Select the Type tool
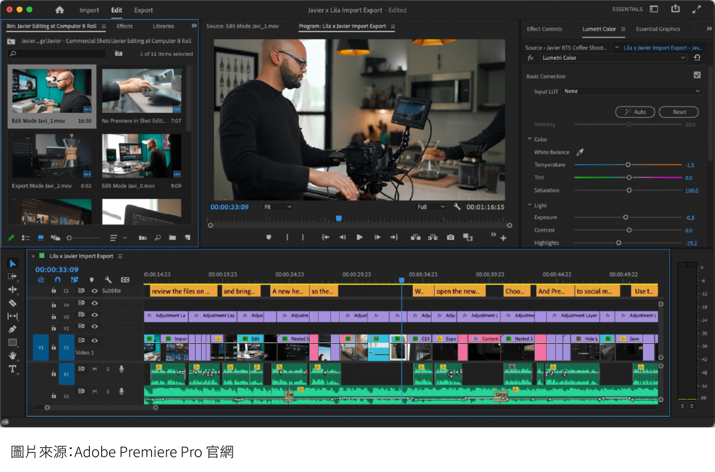Viewport: 715px width, 472px height. click(13, 369)
